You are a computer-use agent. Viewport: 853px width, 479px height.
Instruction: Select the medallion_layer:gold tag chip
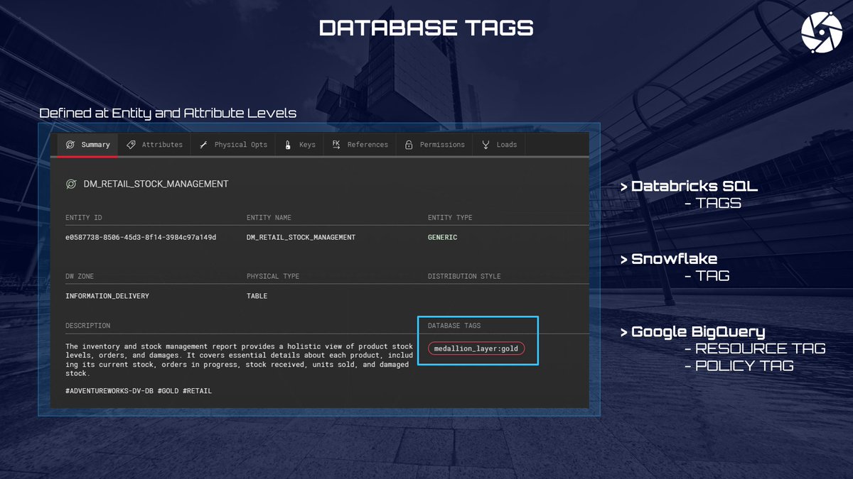point(476,348)
